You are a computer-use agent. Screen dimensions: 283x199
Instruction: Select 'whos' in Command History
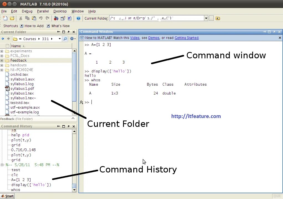[x=16, y=190]
